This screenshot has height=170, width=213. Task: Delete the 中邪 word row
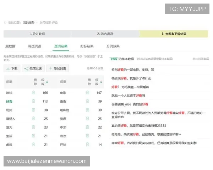click(87, 127)
